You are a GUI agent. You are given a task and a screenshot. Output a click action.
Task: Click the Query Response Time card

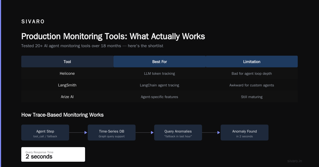pos(53,154)
